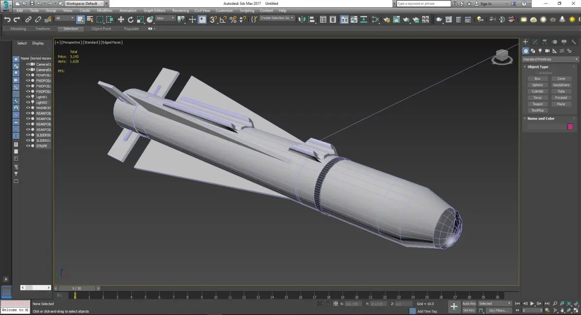Activate the Select and Move tool
This screenshot has height=315, width=581.
click(121, 19)
